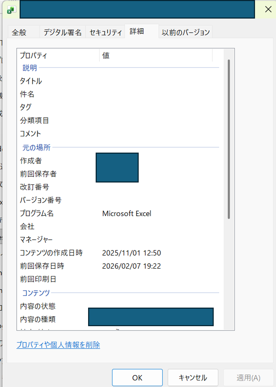Click the 詳細 tab

pyautogui.click(x=137, y=32)
